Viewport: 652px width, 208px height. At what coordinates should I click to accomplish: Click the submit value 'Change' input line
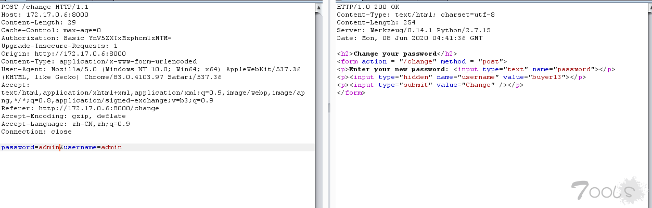coord(430,84)
